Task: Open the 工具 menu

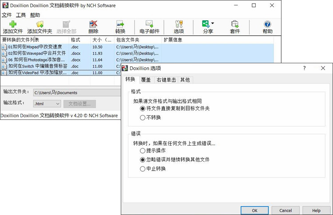Action: coord(21,15)
